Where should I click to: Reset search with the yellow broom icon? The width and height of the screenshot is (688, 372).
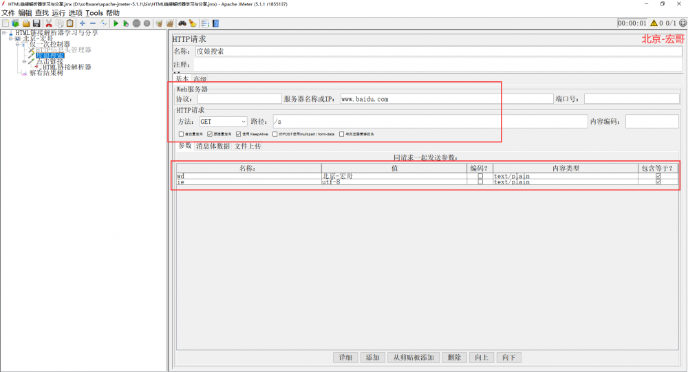coord(193,23)
